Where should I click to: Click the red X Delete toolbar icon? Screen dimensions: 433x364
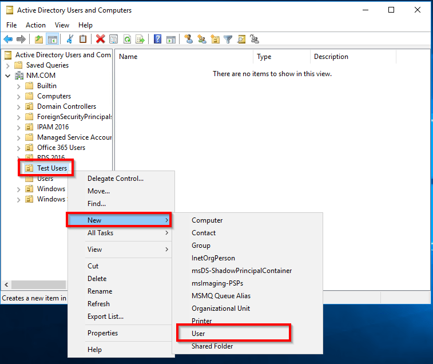(x=100, y=39)
